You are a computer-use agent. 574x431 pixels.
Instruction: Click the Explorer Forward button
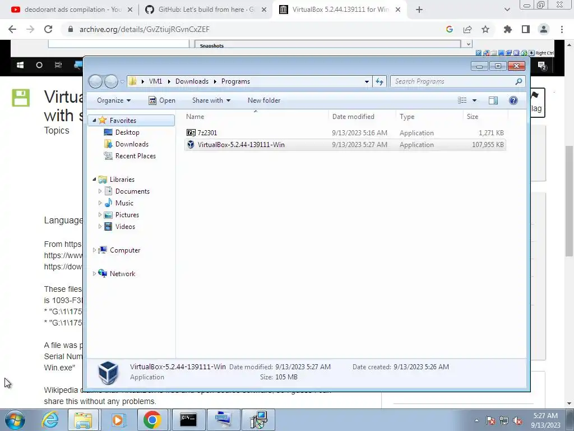[x=112, y=81]
